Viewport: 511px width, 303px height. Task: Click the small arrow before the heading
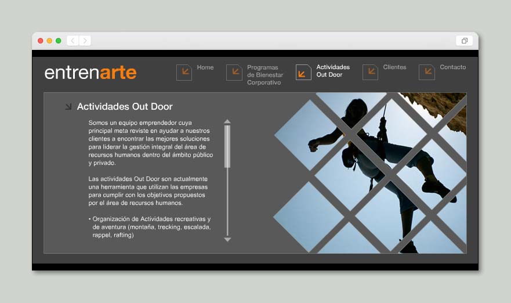point(68,107)
